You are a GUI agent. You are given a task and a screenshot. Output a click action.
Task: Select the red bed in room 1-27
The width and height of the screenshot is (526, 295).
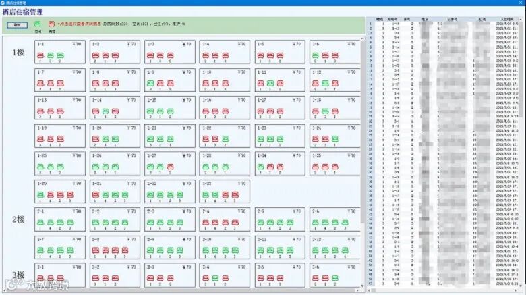(x=170, y=167)
